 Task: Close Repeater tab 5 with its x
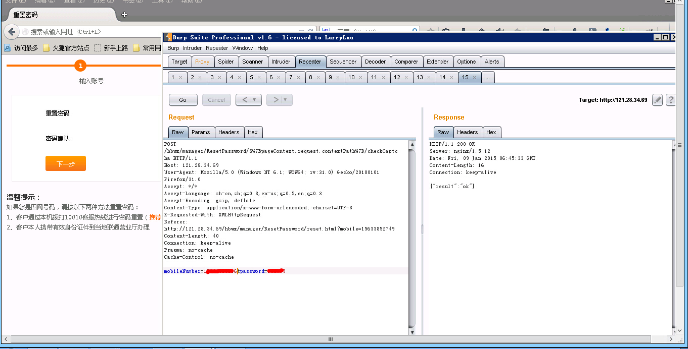tap(259, 77)
